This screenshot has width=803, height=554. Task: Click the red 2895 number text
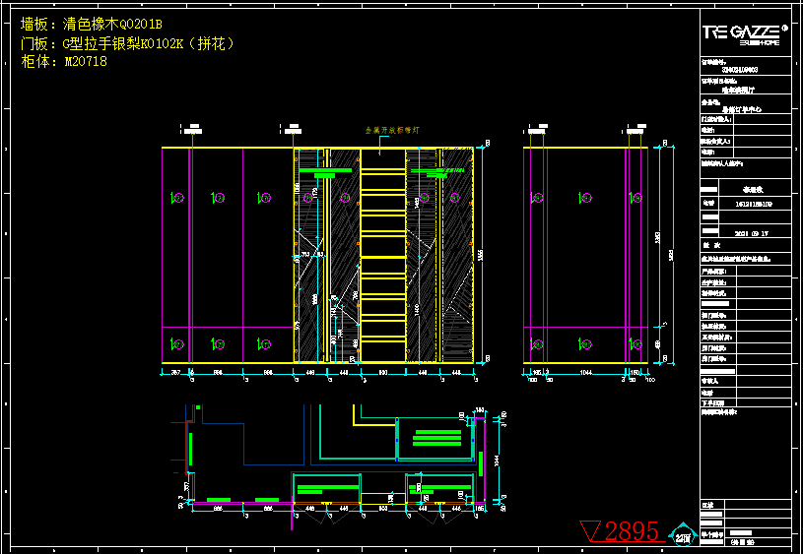point(632,531)
